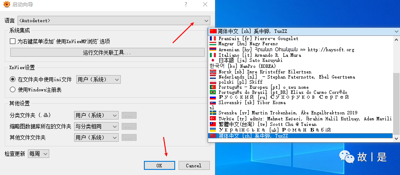Image resolution: width=400 pixels, height=175 pixels.
Task: Click the Swedish flag icon beside Svenska
Action: (213, 113)
